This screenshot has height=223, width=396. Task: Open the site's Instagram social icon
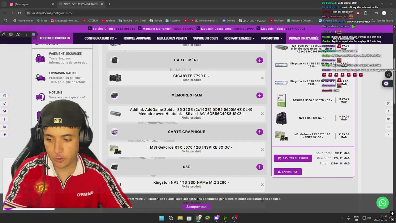(5, 96)
